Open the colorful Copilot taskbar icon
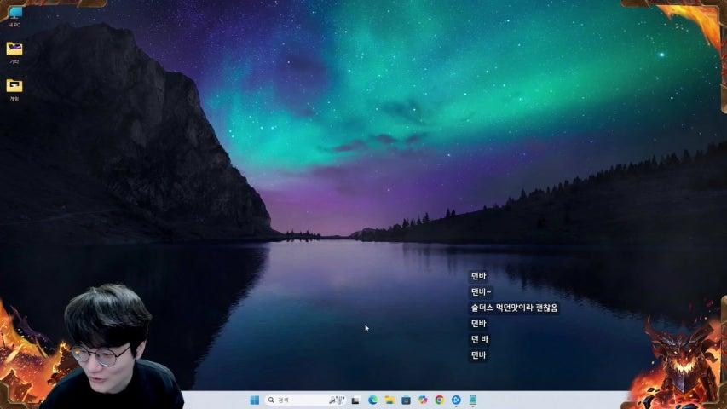 [423, 400]
